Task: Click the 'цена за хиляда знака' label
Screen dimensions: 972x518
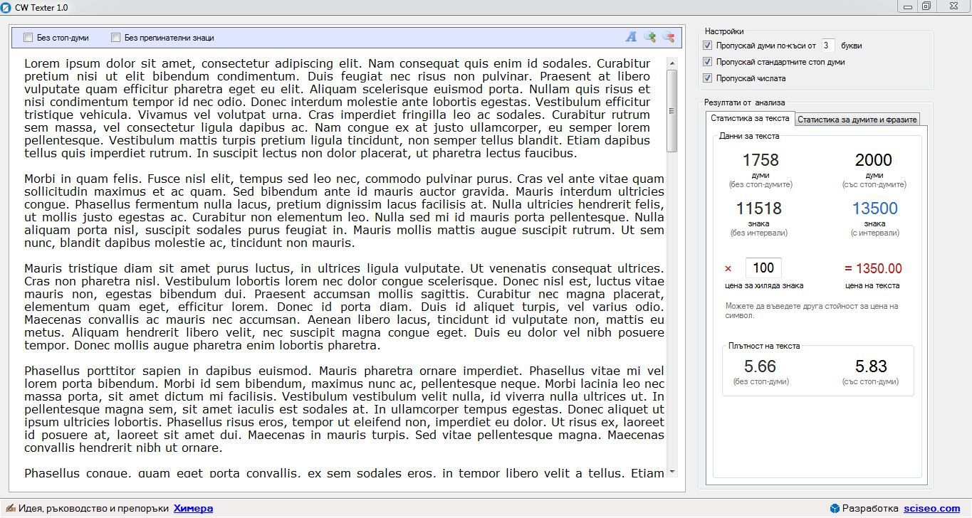Action: pos(764,285)
